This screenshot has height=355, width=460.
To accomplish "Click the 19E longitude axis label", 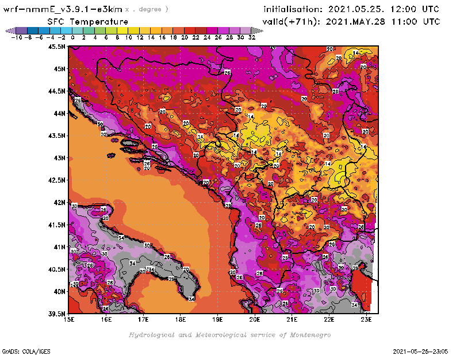I will (x=217, y=319).
